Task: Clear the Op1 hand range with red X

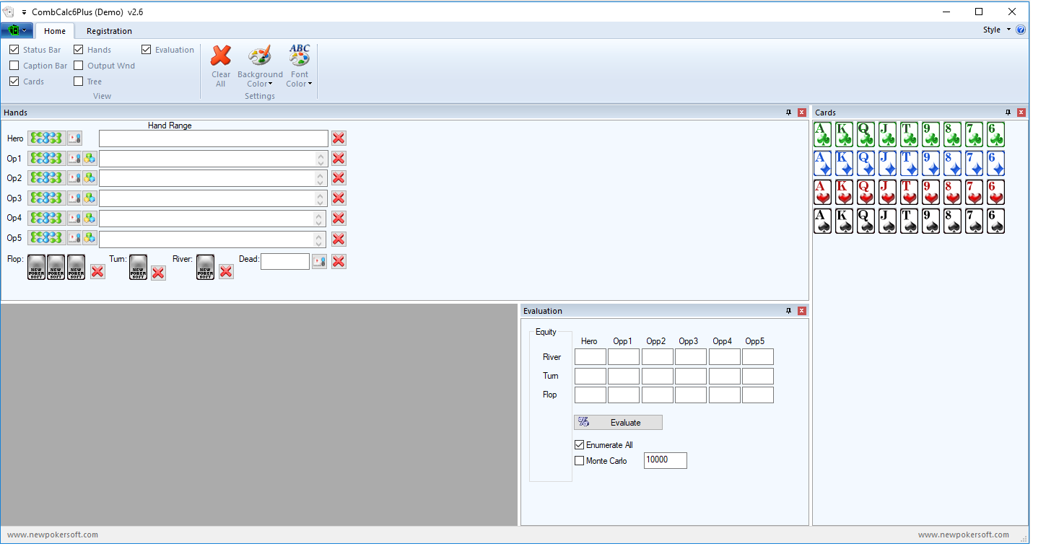Action: 339,159
